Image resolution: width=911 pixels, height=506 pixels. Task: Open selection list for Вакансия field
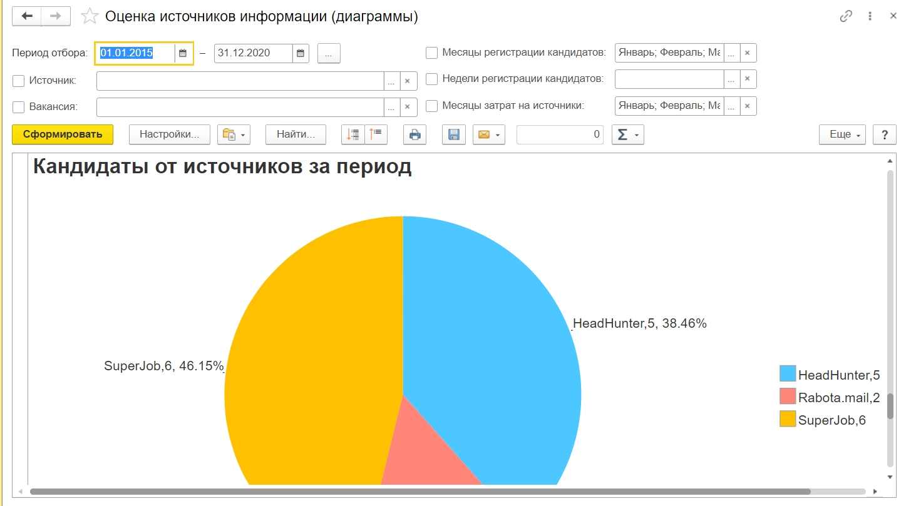[391, 107]
